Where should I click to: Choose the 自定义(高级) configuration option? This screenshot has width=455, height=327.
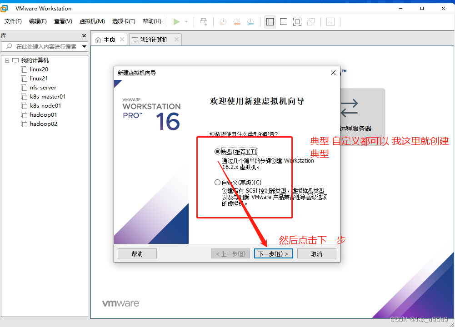(x=217, y=182)
